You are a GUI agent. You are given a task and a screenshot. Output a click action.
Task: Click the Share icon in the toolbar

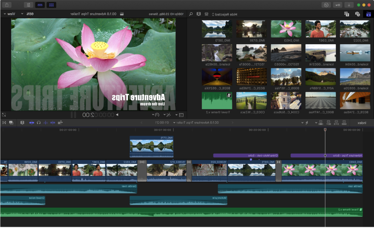(x=7, y=5)
